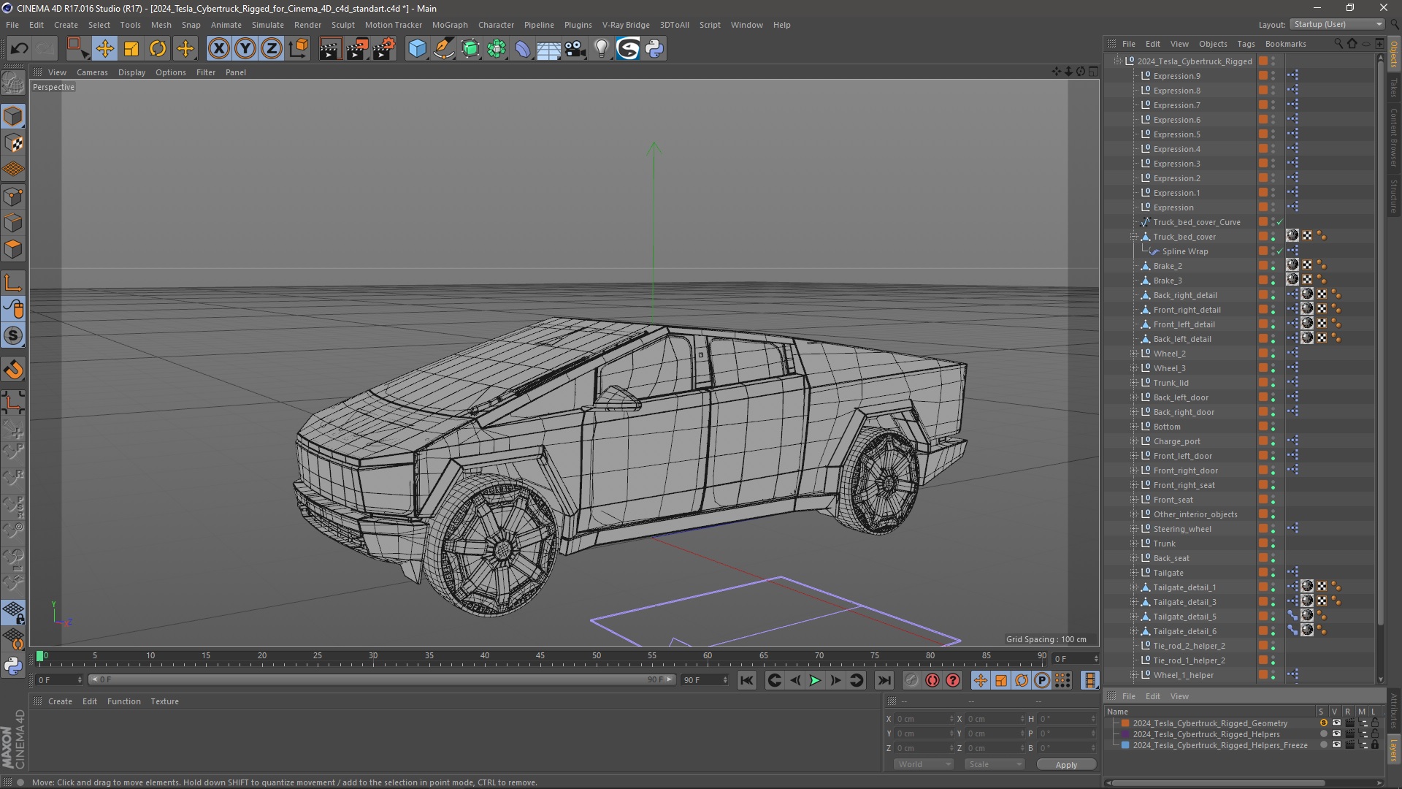Open the File menu

pos(13,24)
